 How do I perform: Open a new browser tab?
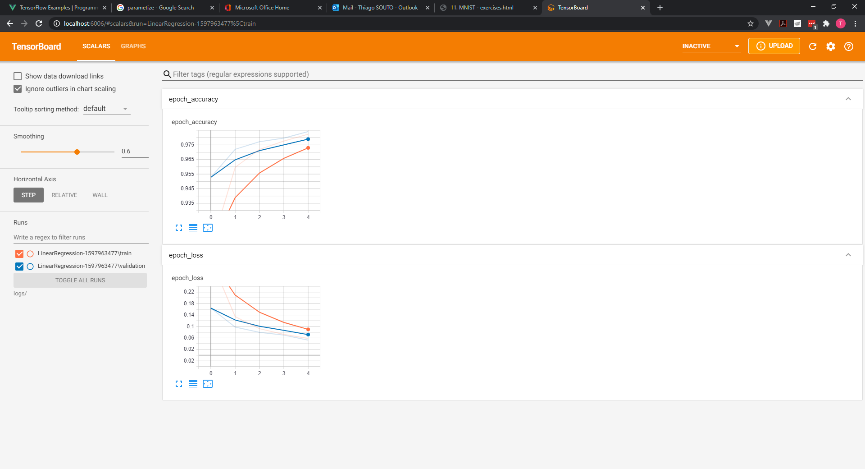coord(660,8)
